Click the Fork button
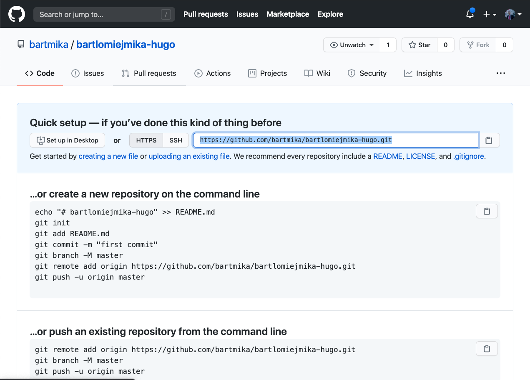This screenshot has width=530, height=380. click(478, 45)
